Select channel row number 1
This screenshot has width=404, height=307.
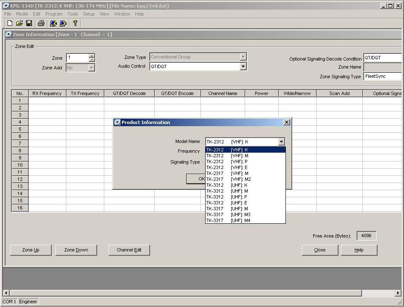tap(20, 101)
